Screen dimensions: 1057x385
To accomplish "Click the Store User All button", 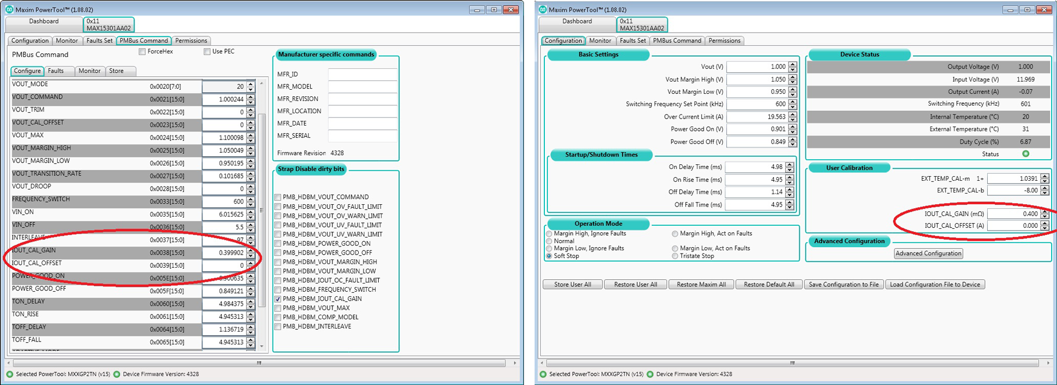I will pos(573,284).
